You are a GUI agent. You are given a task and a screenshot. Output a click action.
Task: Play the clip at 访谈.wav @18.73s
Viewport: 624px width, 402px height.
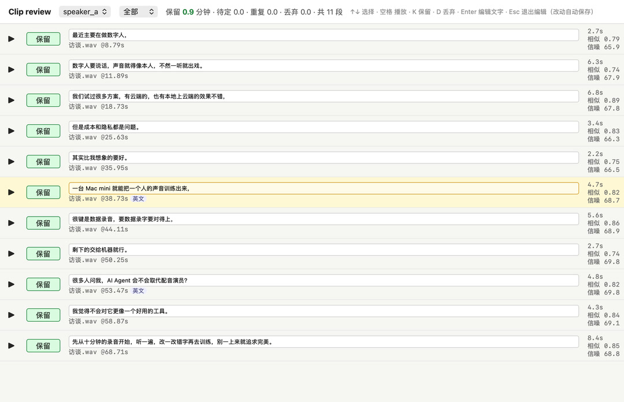point(11,100)
